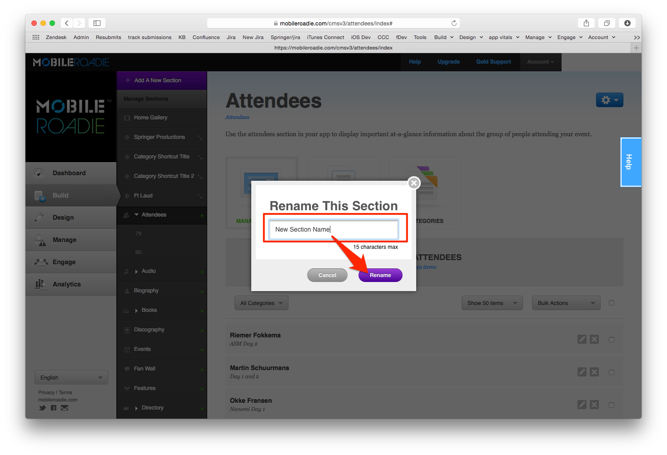Tick the select-all checkbox beside Bulk Actions

tap(612, 303)
